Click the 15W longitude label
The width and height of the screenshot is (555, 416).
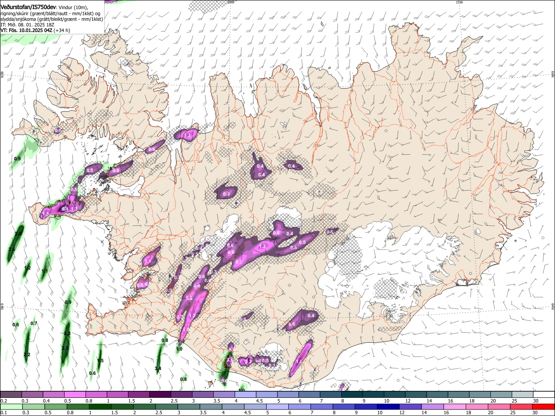pyautogui.click(x=459, y=2)
